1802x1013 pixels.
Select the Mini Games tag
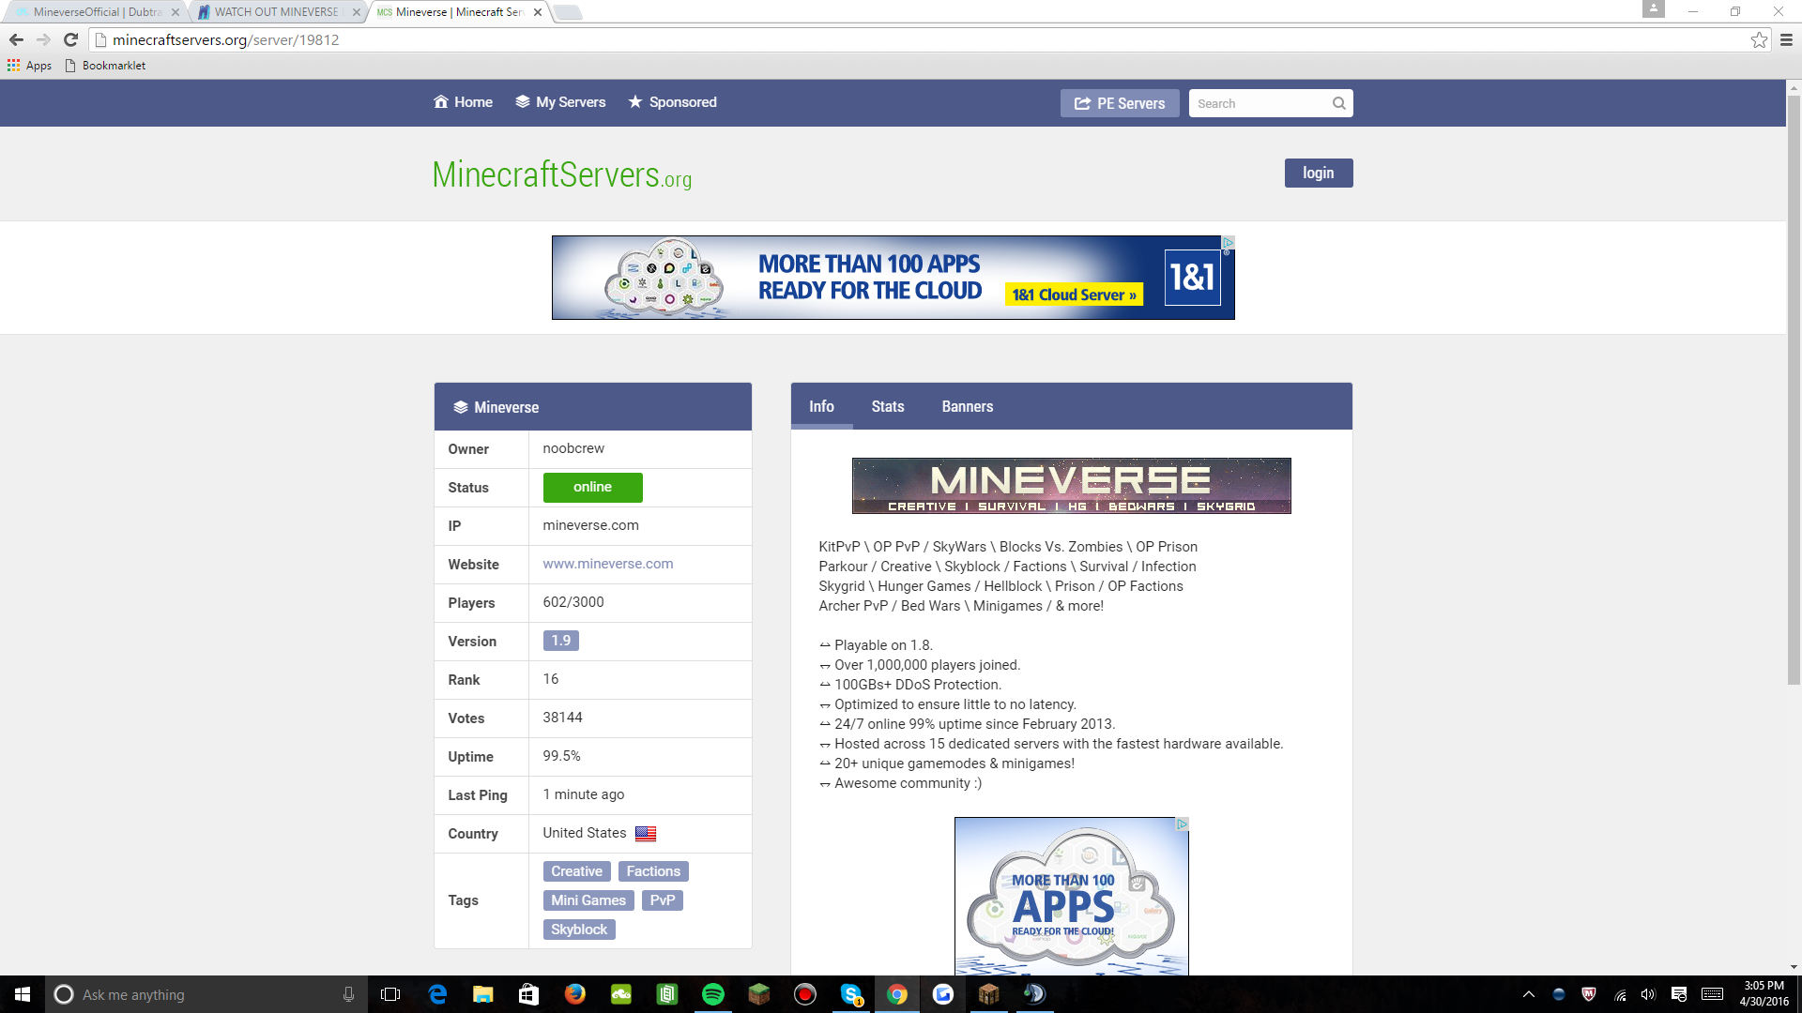(588, 900)
